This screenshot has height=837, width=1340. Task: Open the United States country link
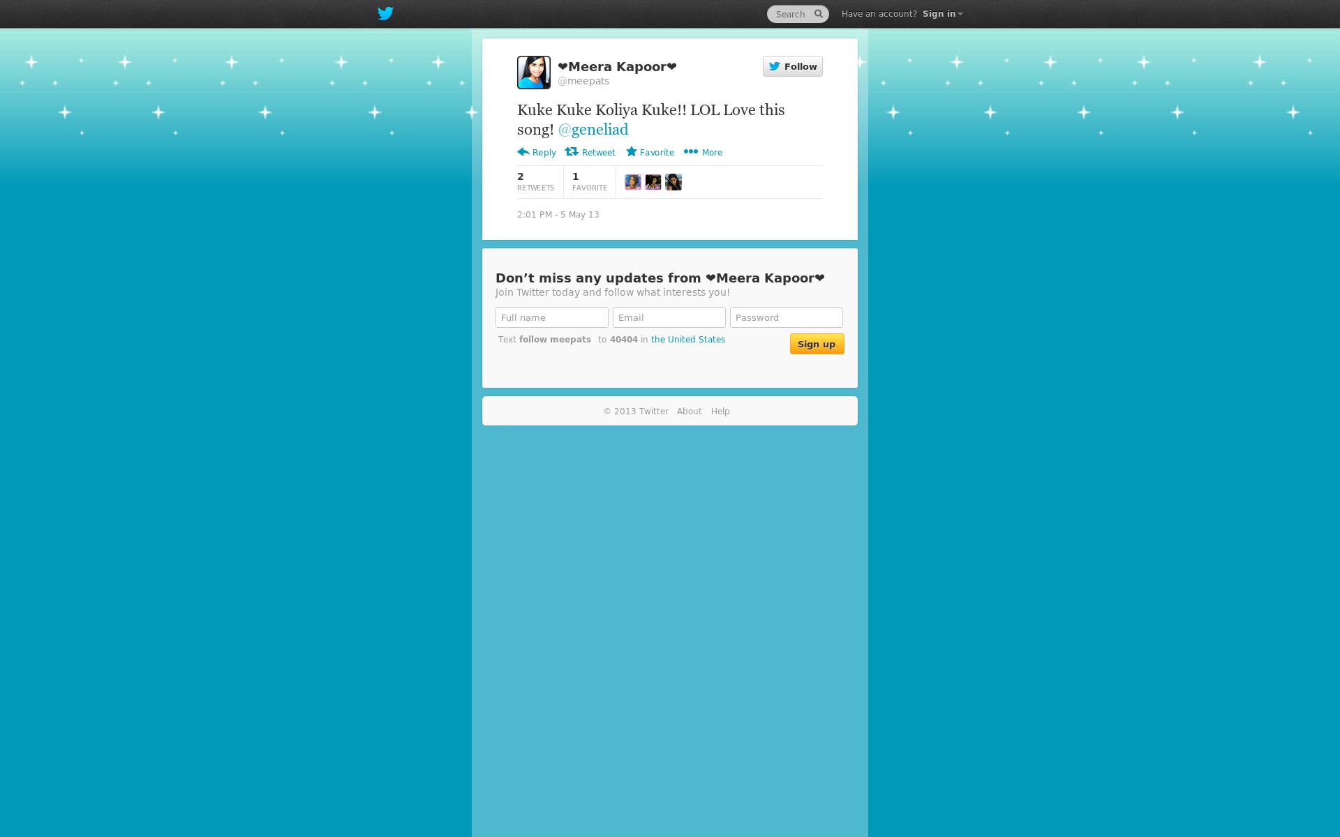[x=688, y=340]
